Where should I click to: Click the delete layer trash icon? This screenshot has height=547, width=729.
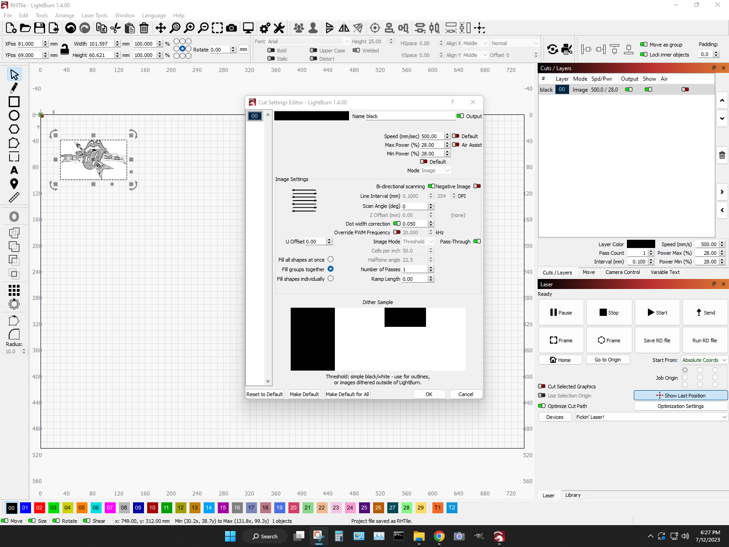(x=722, y=155)
